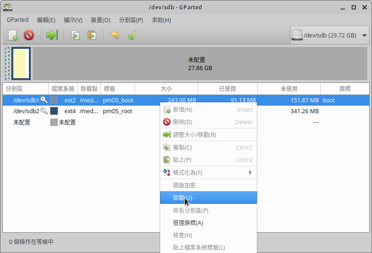372x253 pixels.
Task: Open the 分割區(P) menu
Action: [x=131, y=20]
